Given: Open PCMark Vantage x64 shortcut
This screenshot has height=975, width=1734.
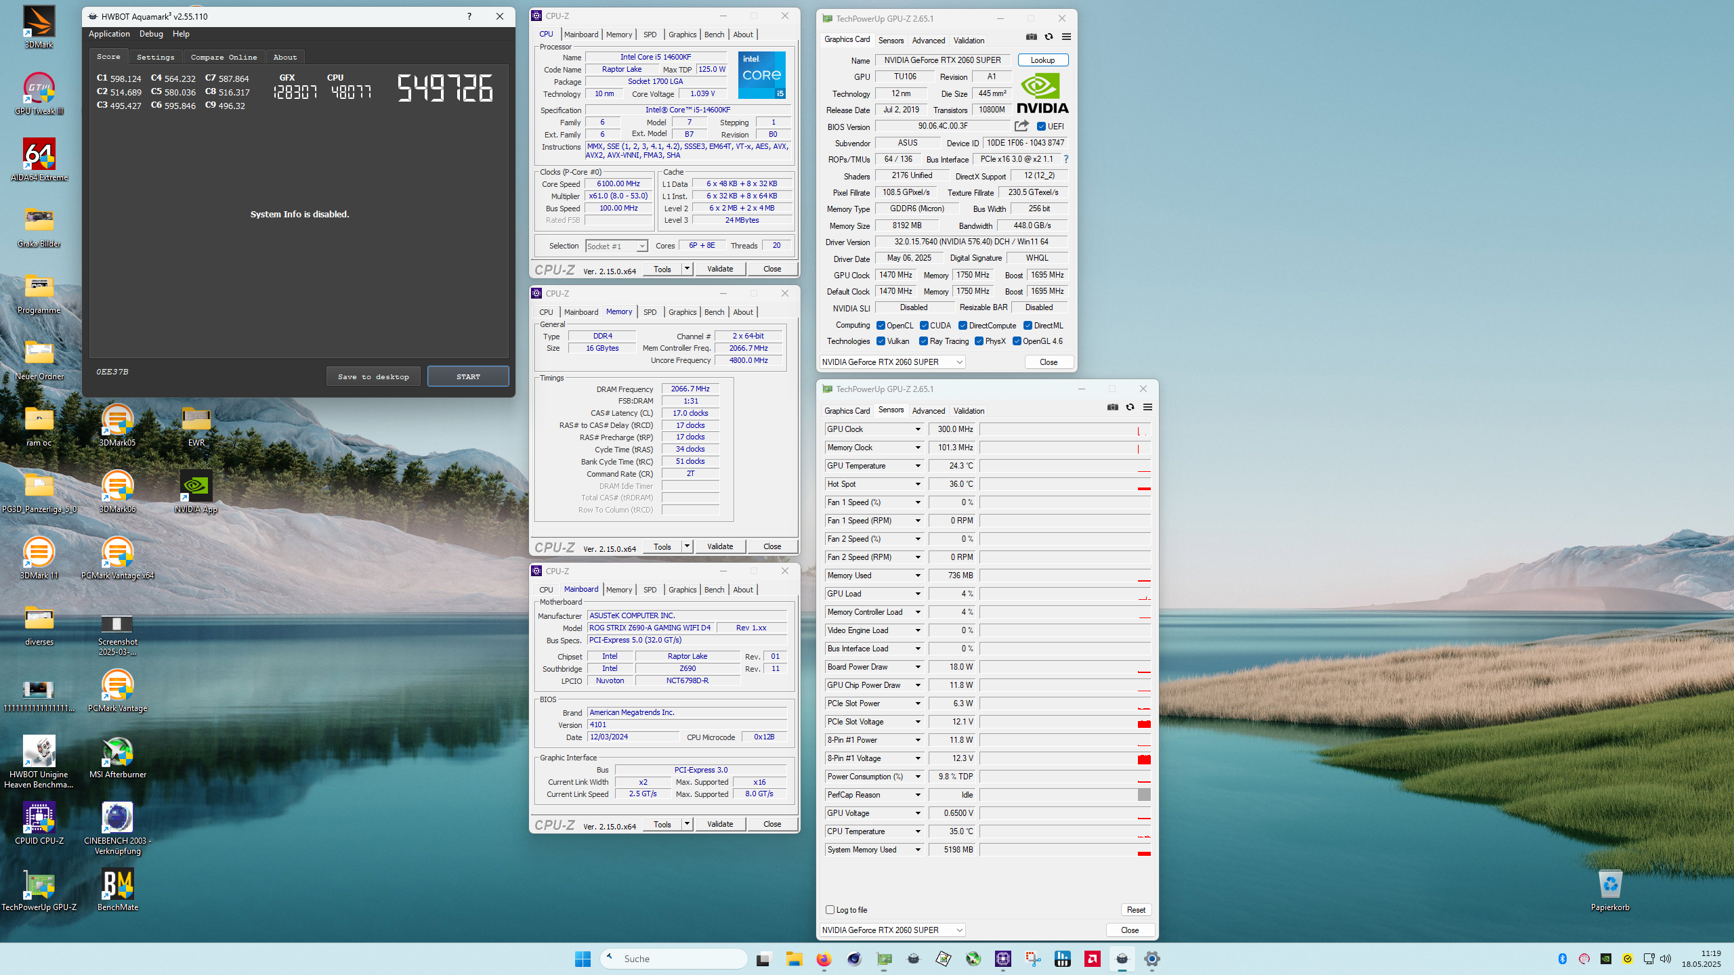Looking at the screenshot, I should click(x=117, y=558).
